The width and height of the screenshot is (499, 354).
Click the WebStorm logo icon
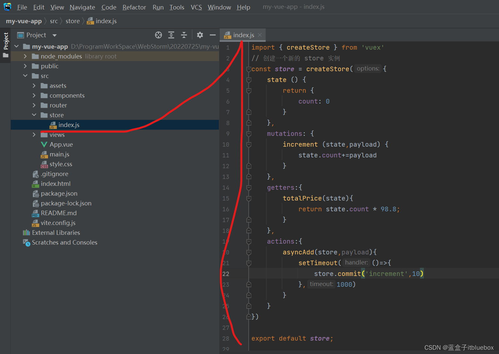(x=7, y=7)
